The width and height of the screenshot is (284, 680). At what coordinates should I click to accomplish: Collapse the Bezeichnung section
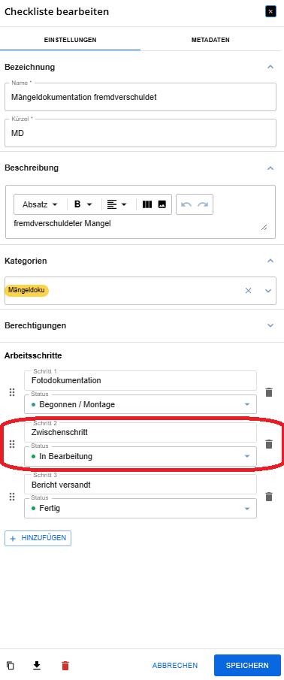point(270,67)
